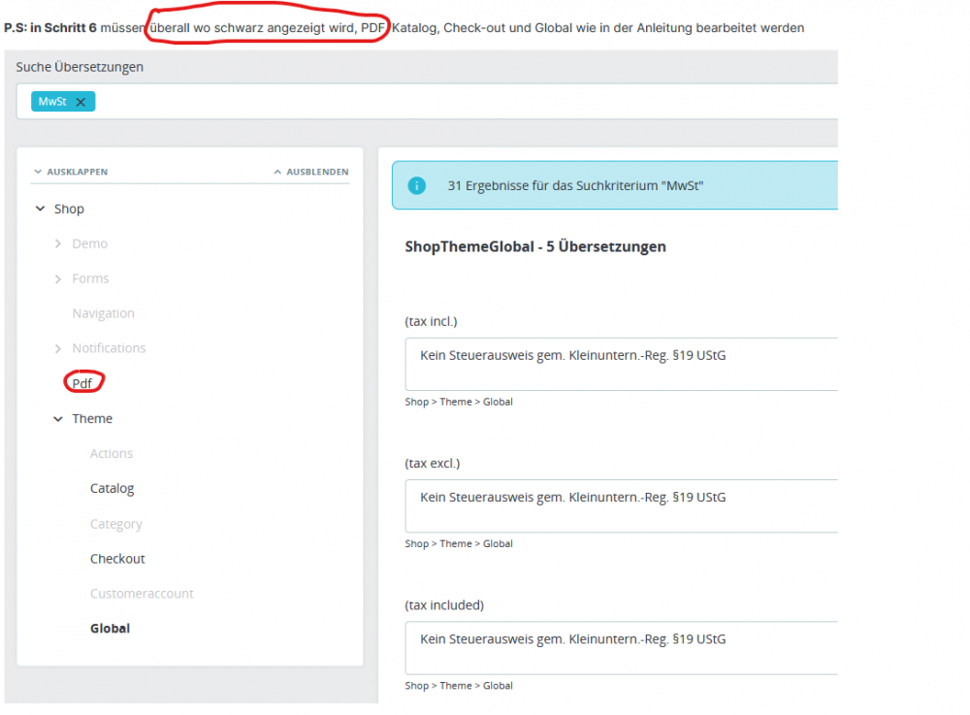Click the arrow icon next to Notifications
The image size is (970, 715).
[x=57, y=347]
